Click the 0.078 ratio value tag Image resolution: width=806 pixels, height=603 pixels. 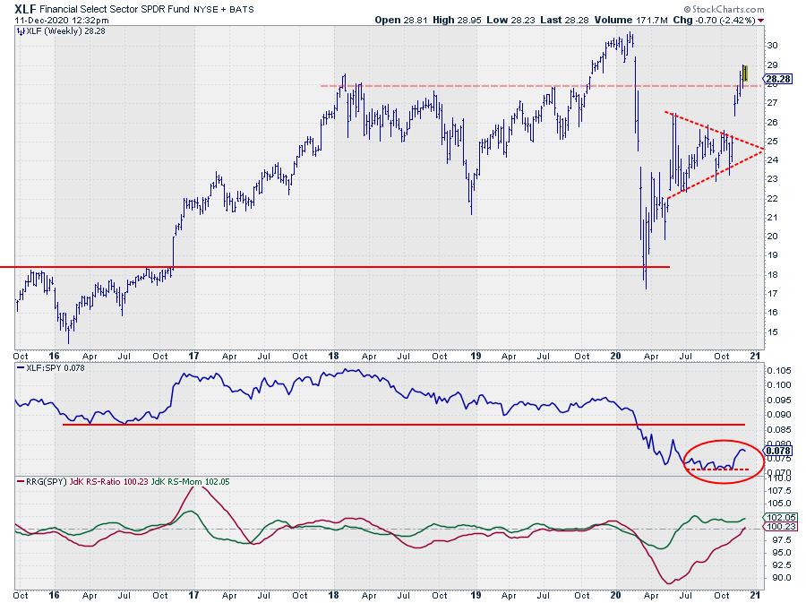(x=776, y=451)
